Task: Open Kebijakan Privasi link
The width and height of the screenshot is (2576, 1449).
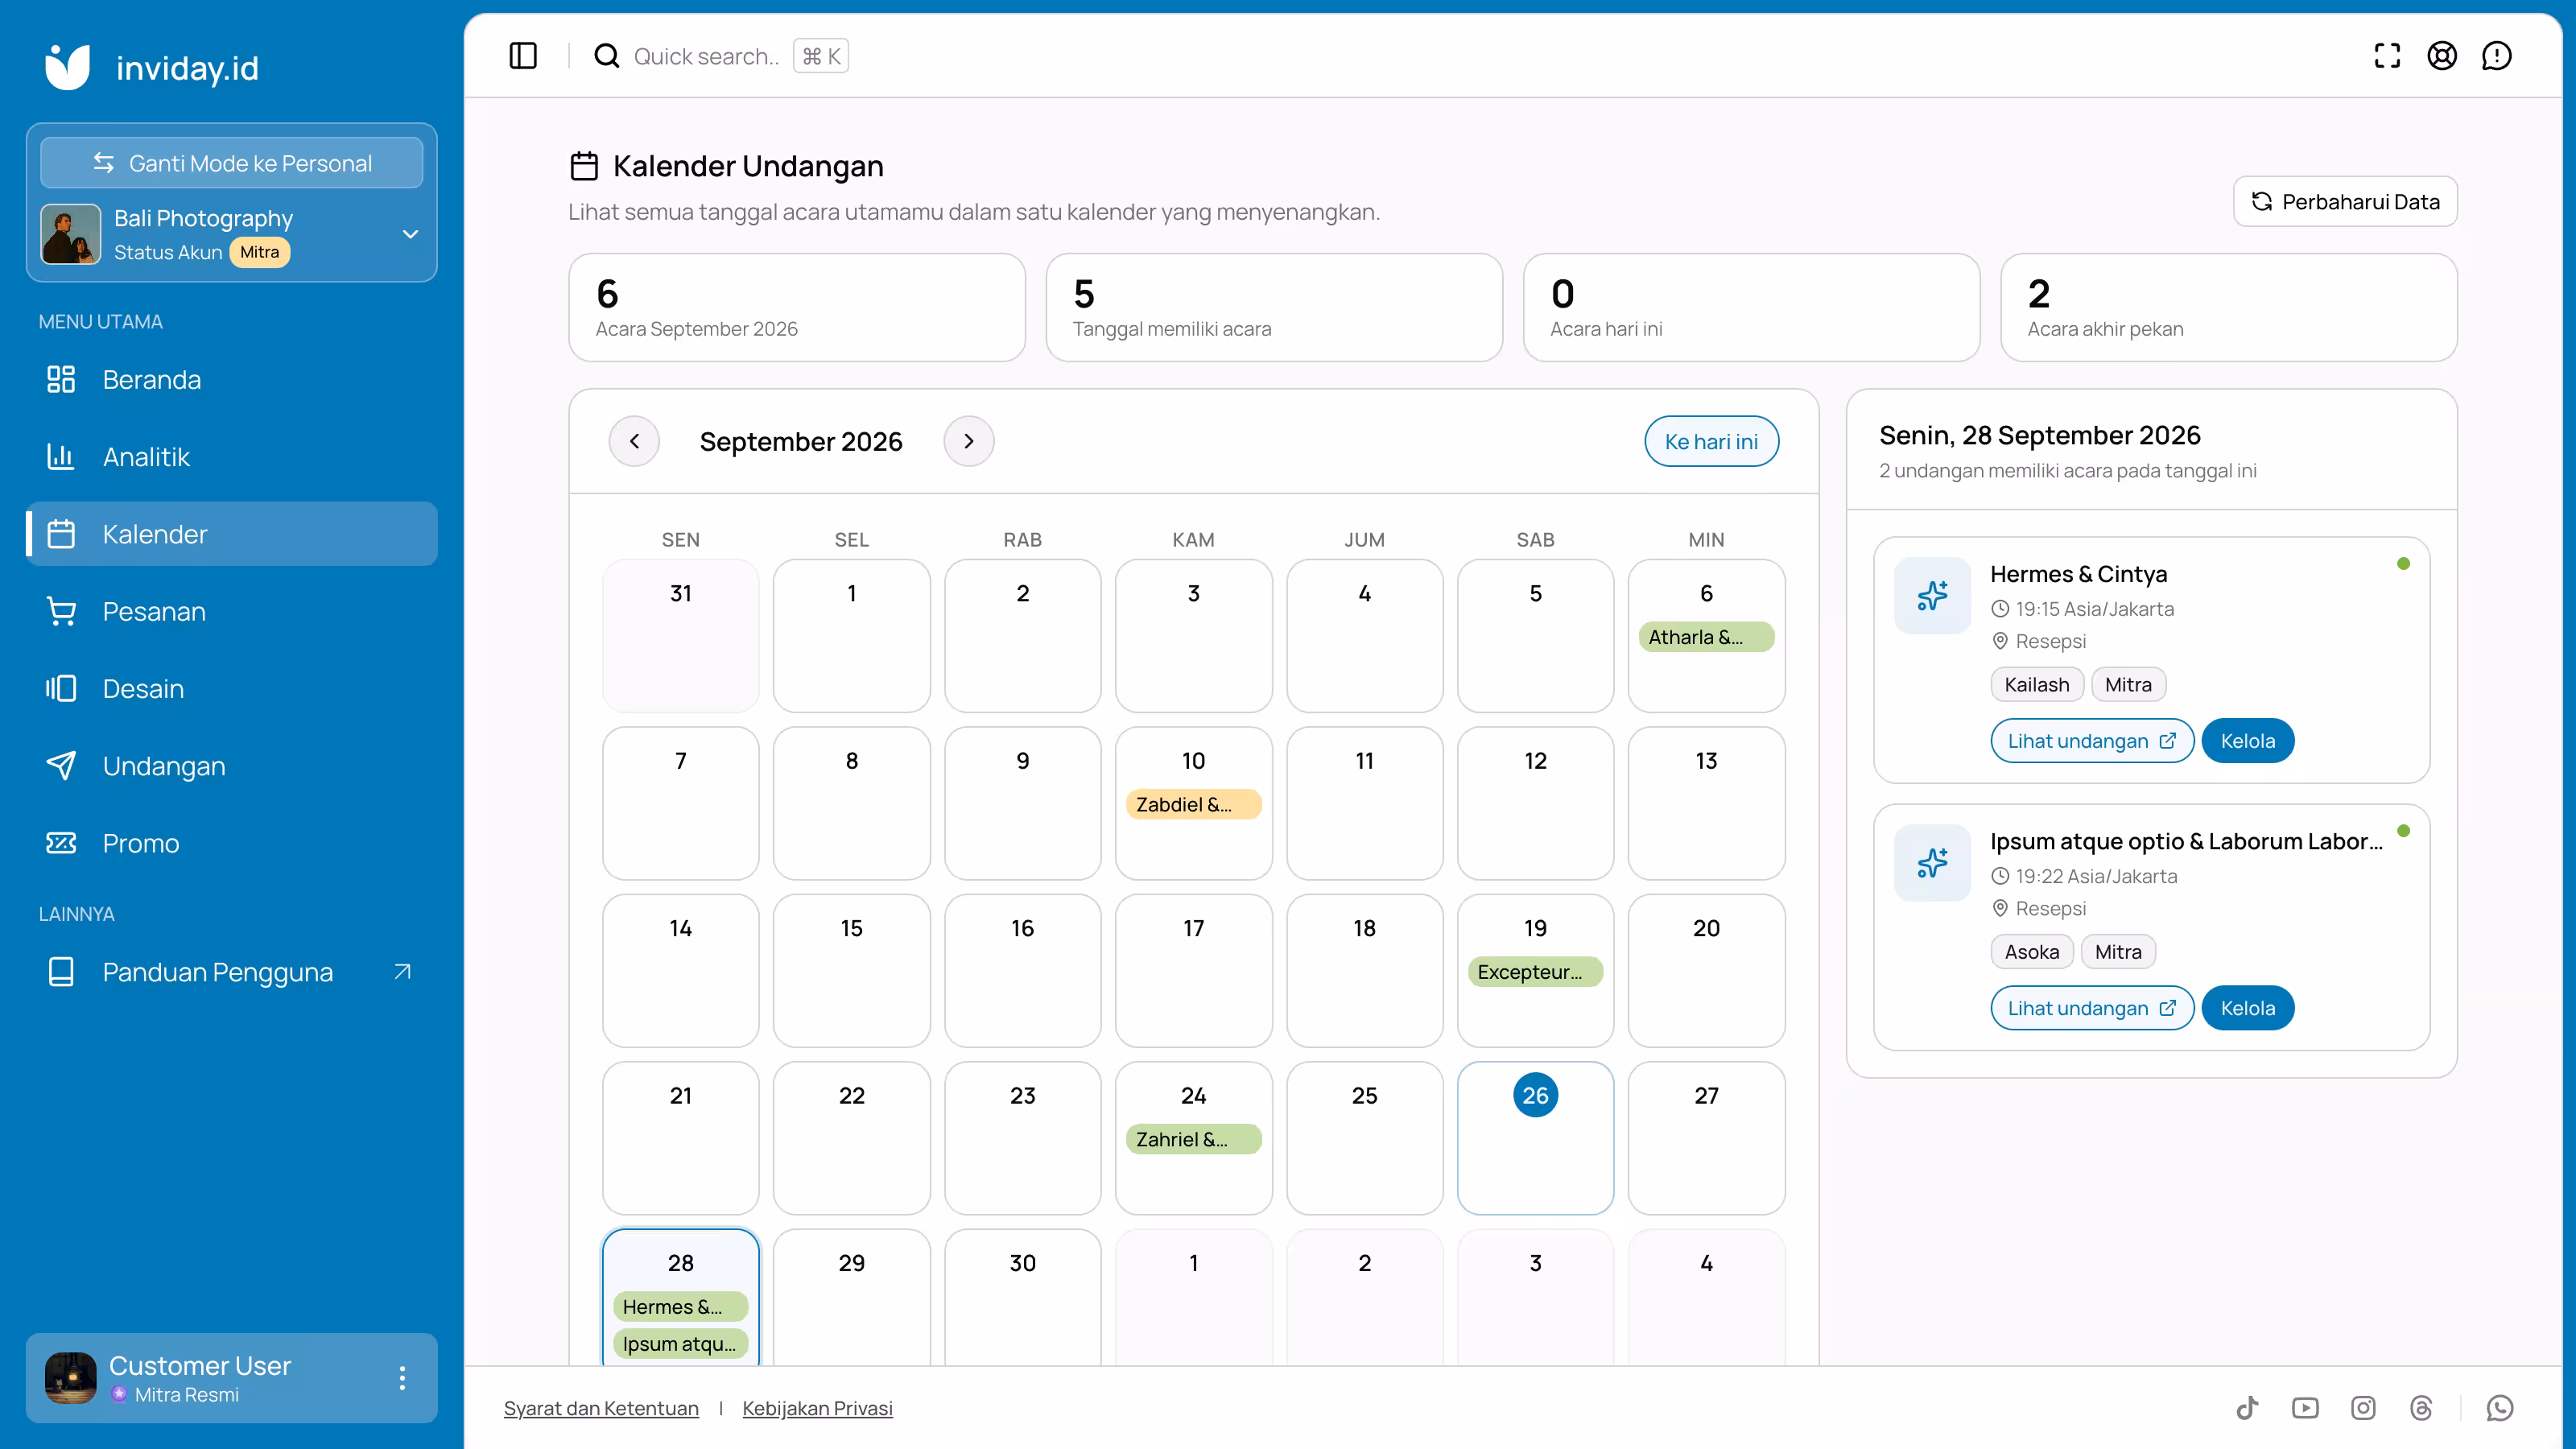Action: click(x=817, y=1408)
